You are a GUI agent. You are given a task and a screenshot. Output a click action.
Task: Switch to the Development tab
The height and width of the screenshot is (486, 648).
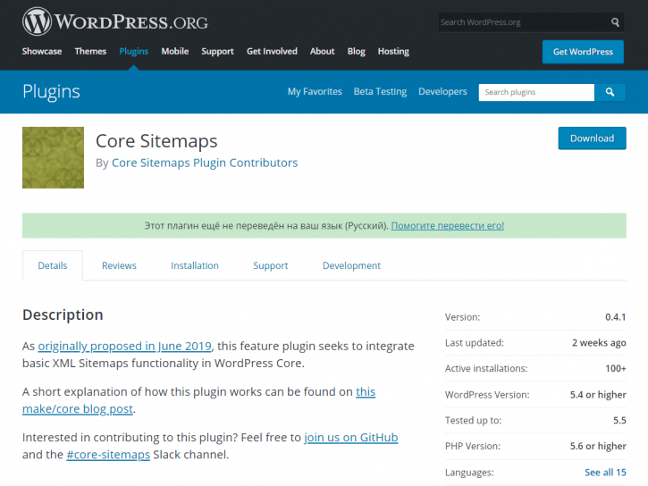tap(351, 265)
